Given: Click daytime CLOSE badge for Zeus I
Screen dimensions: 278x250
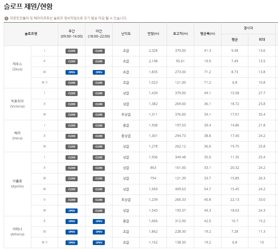Looking at the screenshot, I should tap(72, 51).
